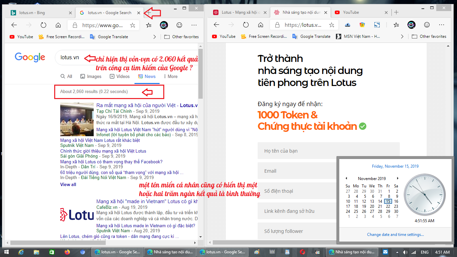Viewport: 457px width, 257px height.
Task: Open a new tab in Lotus window
Action: tap(396, 12)
